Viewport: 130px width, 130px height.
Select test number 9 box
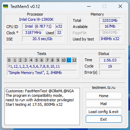click(58, 60)
